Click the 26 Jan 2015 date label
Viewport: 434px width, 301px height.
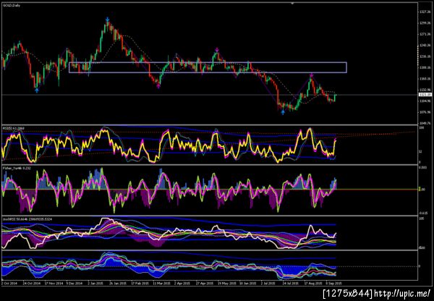pos(116,284)
